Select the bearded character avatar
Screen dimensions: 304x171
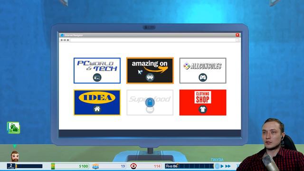point(15,156)
